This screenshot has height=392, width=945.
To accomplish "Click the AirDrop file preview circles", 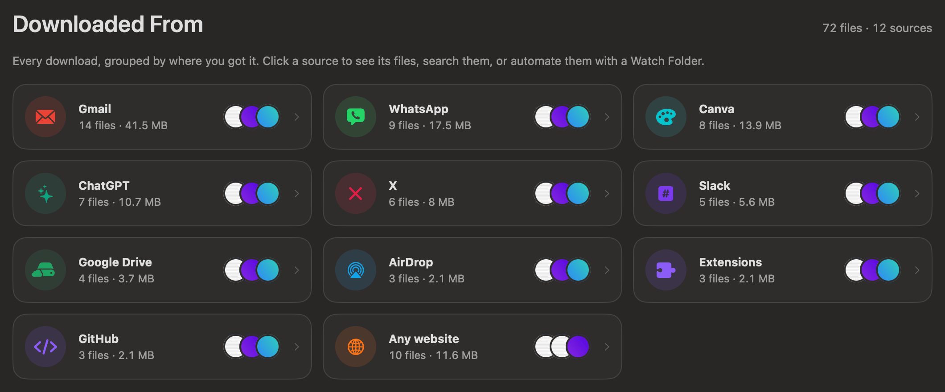I will (x=562, y=270).
